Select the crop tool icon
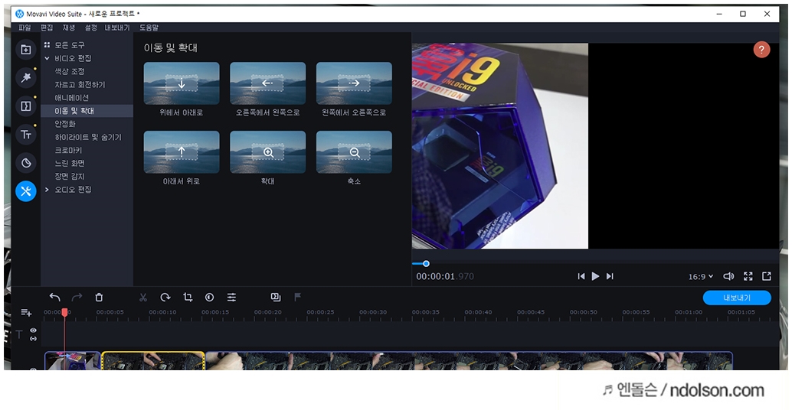The height and width of the screenshot is (410, 792). [188, 298]
